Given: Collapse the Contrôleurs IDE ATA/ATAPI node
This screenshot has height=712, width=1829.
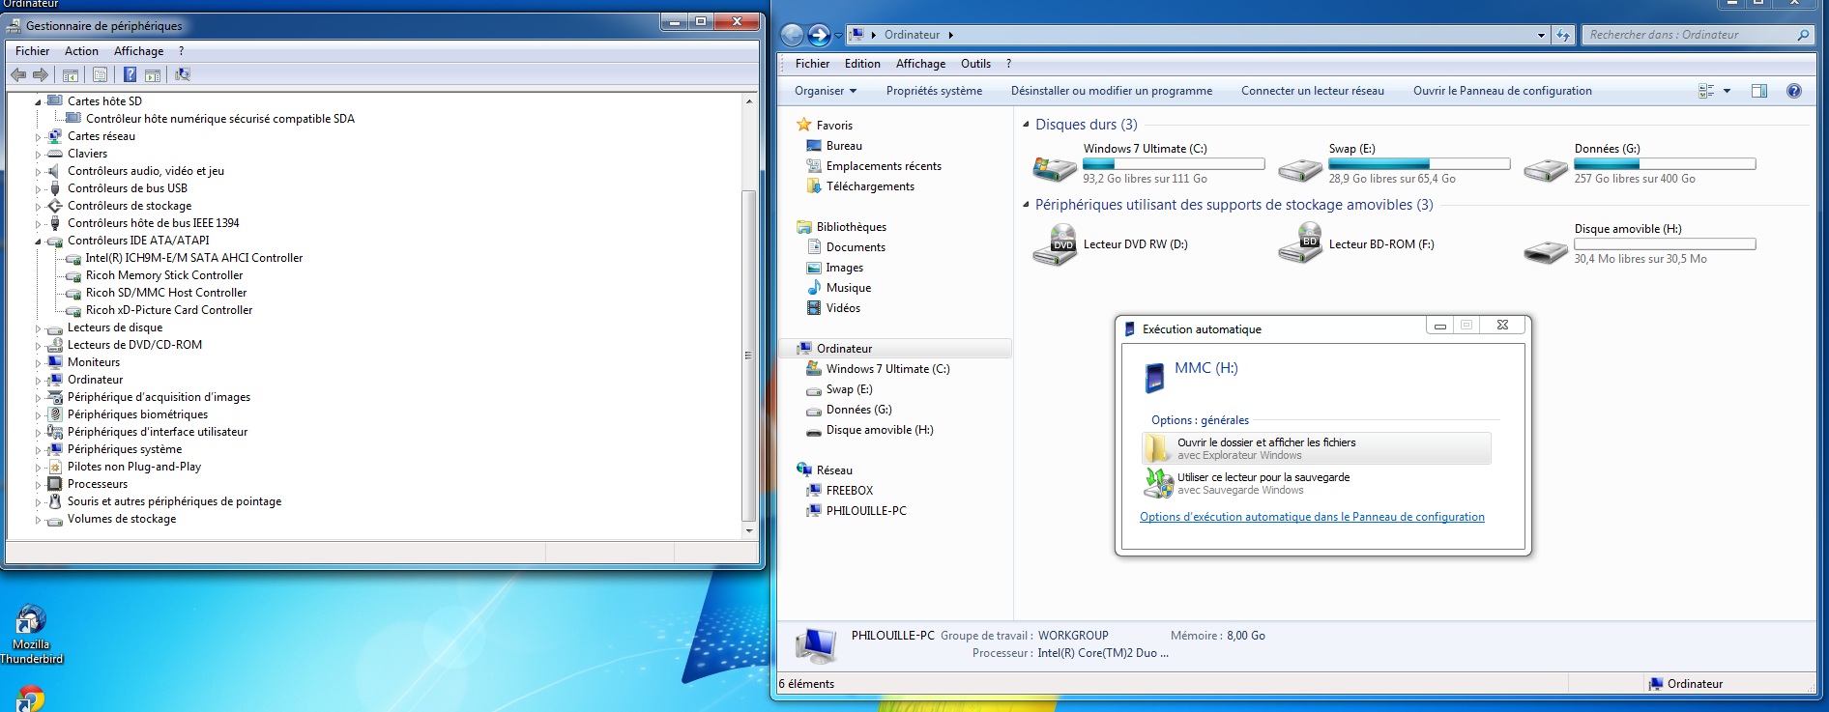Looking at the screenshot, I should pos(39,242).
